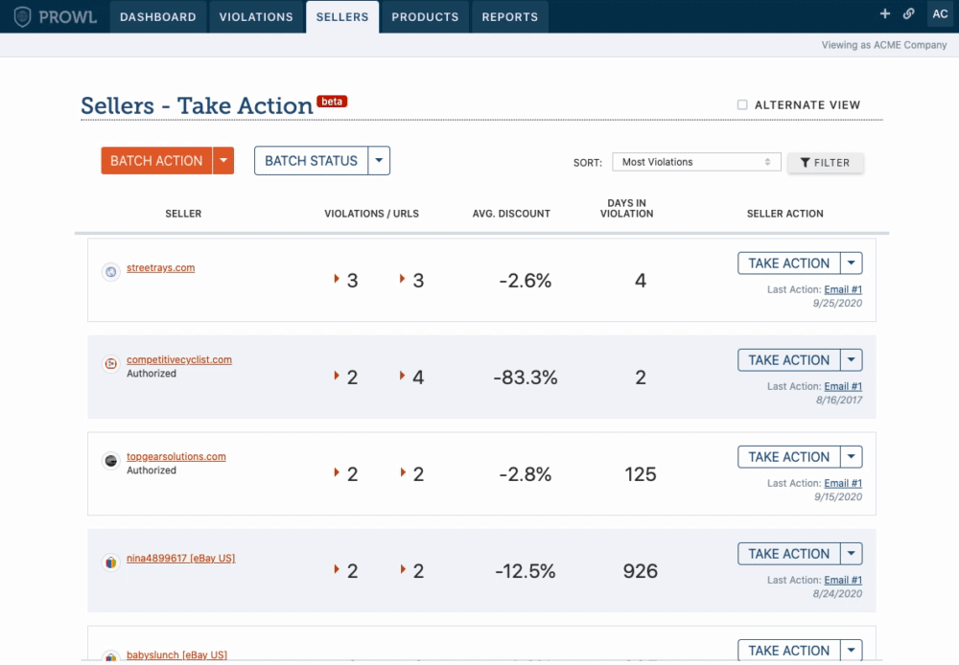Expand violations arrow for competitivecyclist.com

(337, 376)
